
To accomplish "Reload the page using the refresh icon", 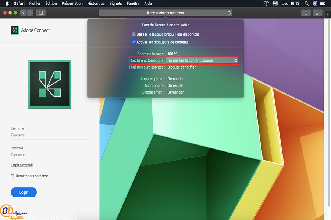I will click(x=229, y=13).
